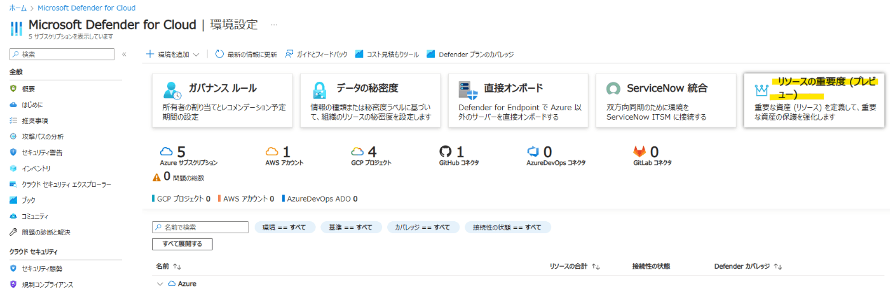Screen dimensions: 890x289
Task: Collapse the sidebar with double chevron
Action: click(x=124, y=55)
